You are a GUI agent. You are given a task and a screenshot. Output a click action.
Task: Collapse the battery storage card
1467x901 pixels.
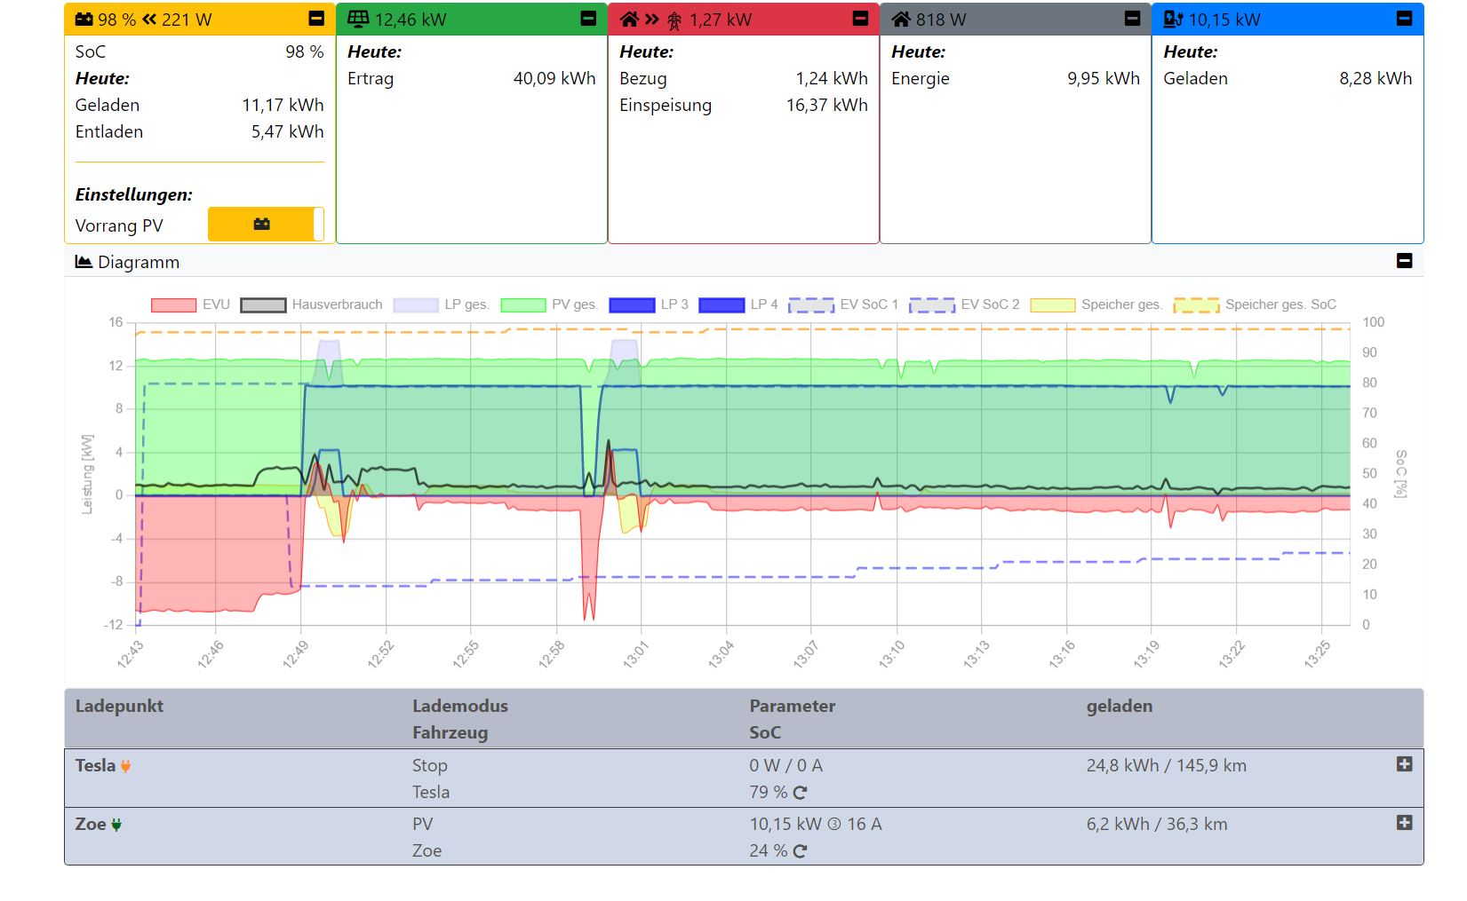[x=316, y=19]
